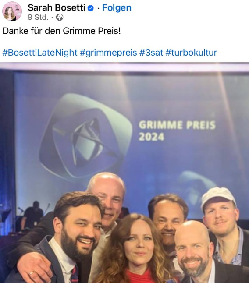Click the blue verified badge icon
Image resolution: width=249 pixels, height=283 pixels.
91,8
